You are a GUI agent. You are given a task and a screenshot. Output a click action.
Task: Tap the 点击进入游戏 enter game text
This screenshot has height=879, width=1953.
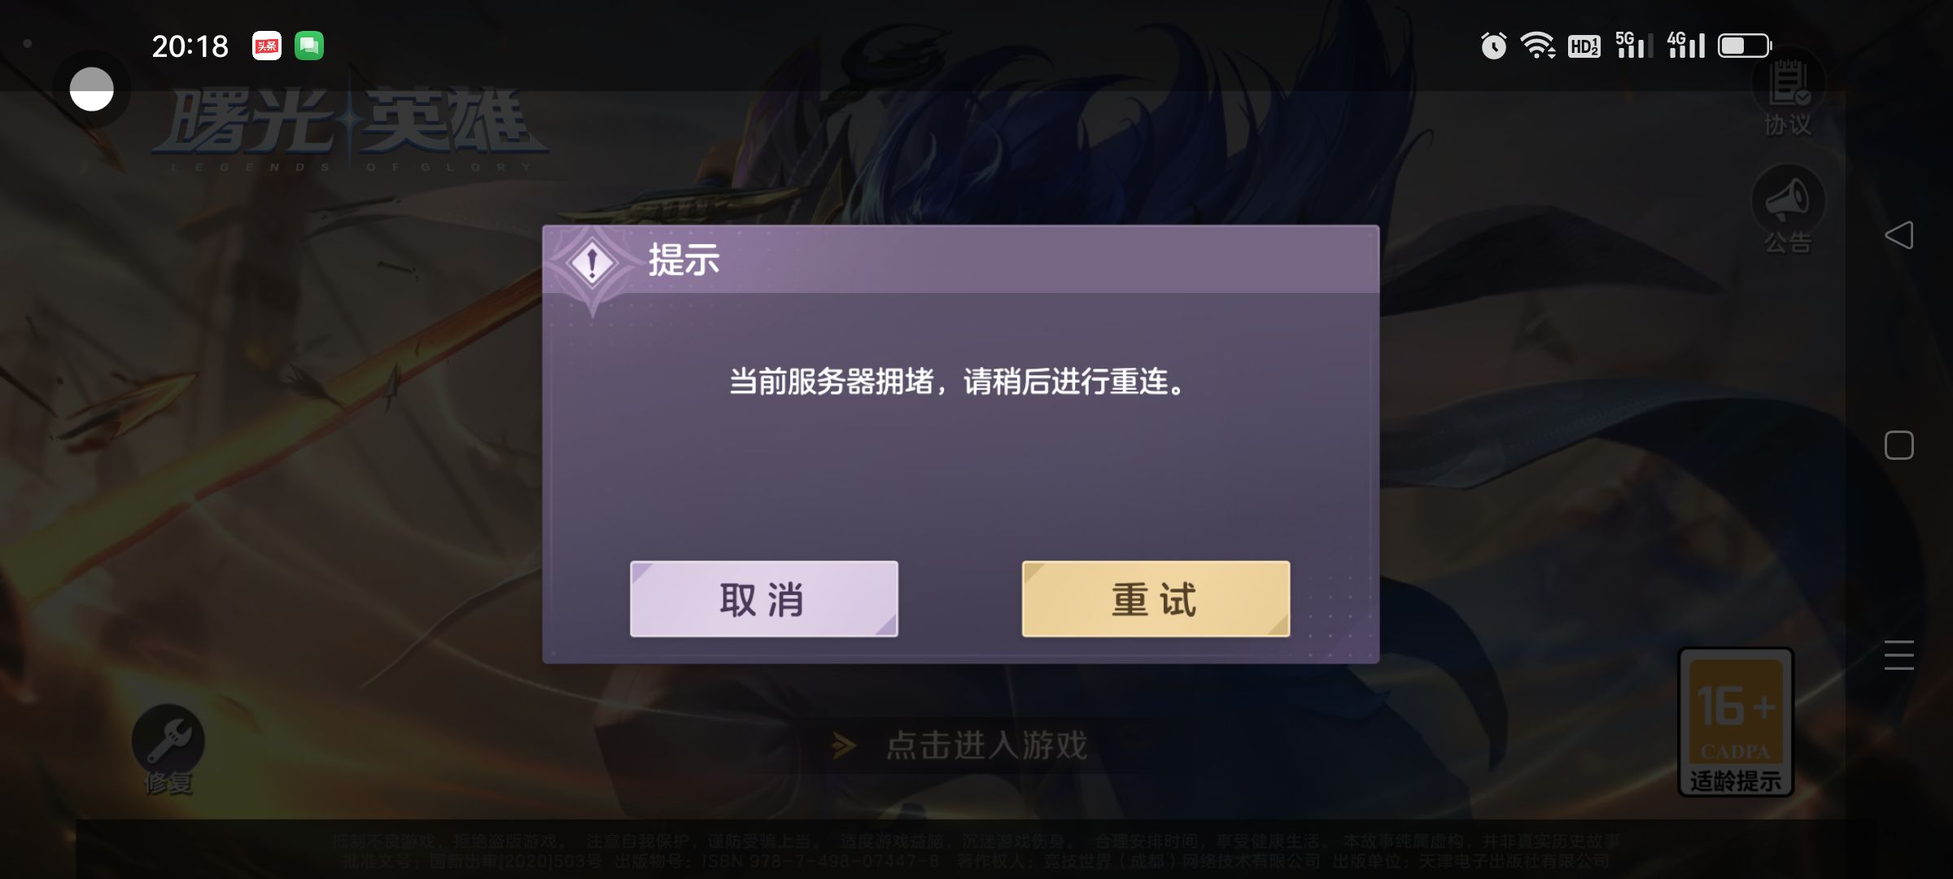pyautogui.click(x=986, y=745)
